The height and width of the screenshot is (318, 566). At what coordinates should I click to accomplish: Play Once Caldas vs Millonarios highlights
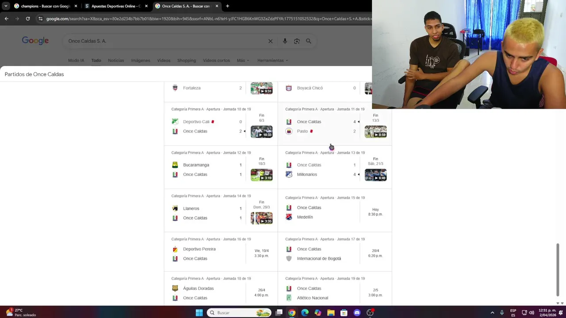coord(375,175)
